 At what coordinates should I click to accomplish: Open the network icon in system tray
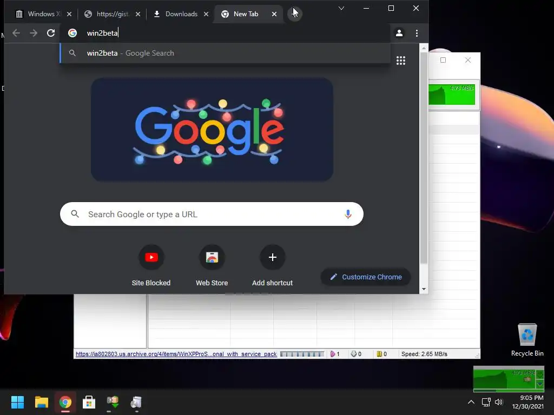point(486,402)
